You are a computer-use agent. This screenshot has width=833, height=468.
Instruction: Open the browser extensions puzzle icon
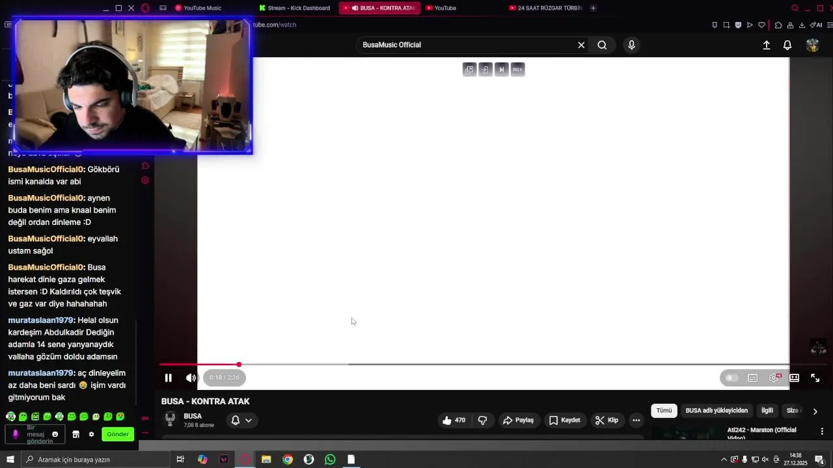pos(778,25)
